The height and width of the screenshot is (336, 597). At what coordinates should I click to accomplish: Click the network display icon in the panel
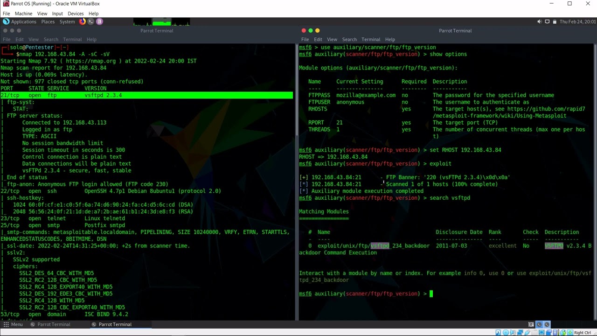(x=547, y=21)
